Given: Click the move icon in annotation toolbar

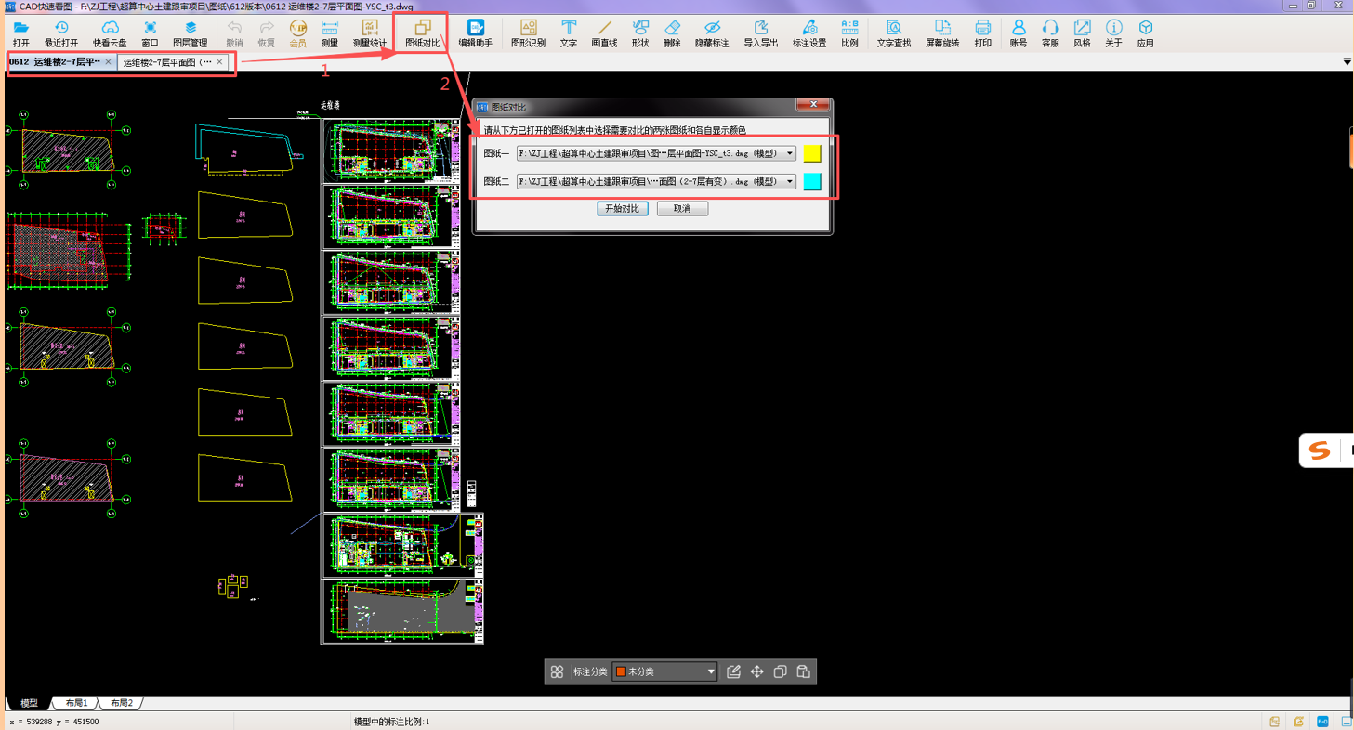Looking at the screenshot, I should [x=756, y=671].
